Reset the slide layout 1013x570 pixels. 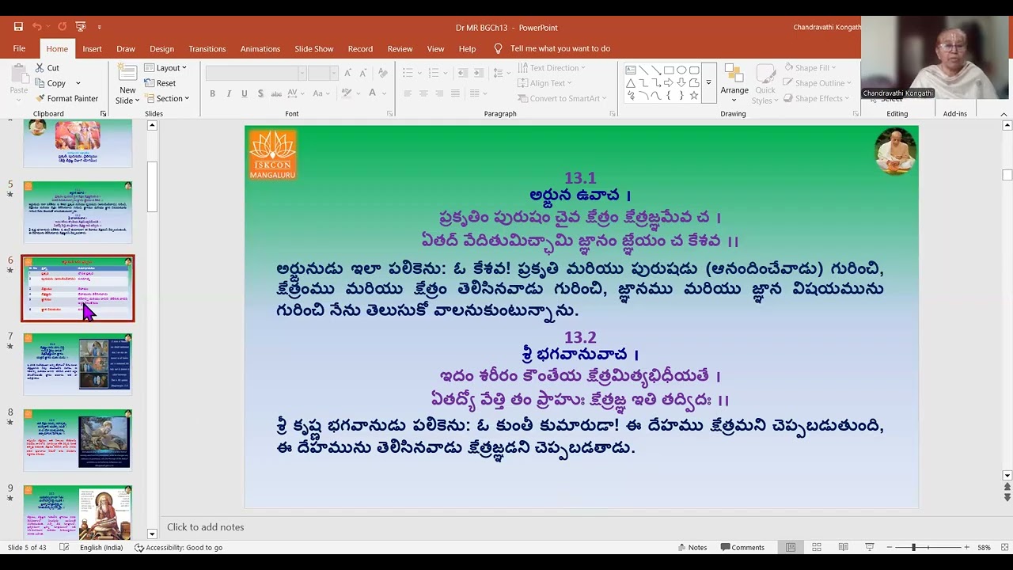(160, 83)
